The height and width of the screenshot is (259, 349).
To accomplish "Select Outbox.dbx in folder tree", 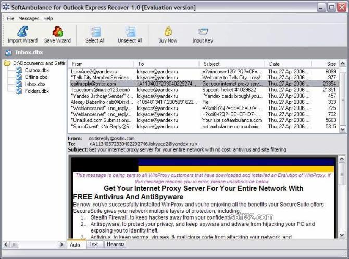I will [37, 70].
